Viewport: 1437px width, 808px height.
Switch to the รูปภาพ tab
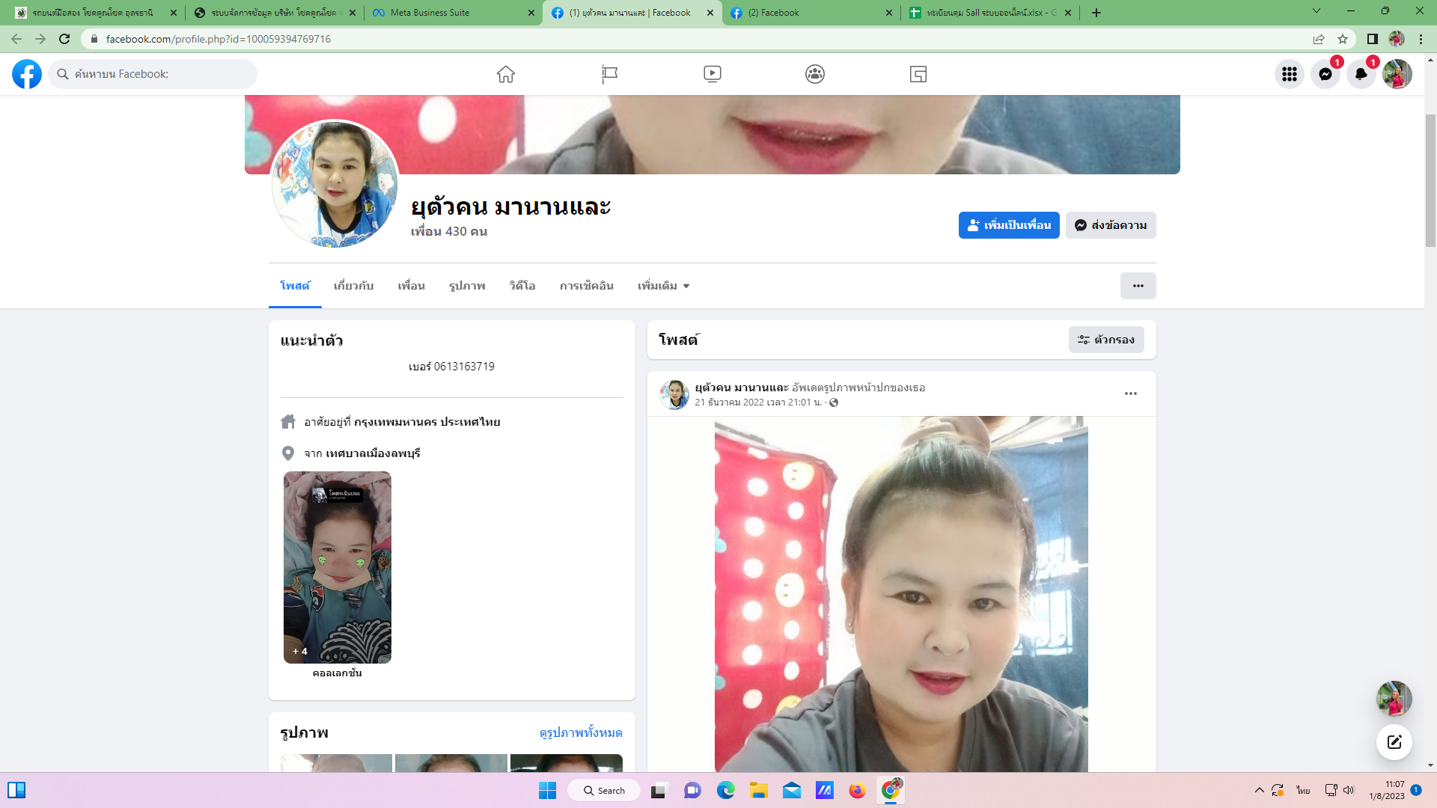click(467, 286)
